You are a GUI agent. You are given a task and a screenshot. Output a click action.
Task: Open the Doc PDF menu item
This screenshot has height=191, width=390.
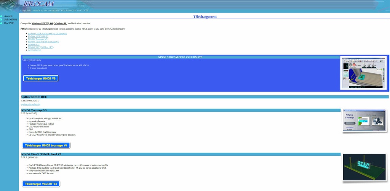[9, 23]
